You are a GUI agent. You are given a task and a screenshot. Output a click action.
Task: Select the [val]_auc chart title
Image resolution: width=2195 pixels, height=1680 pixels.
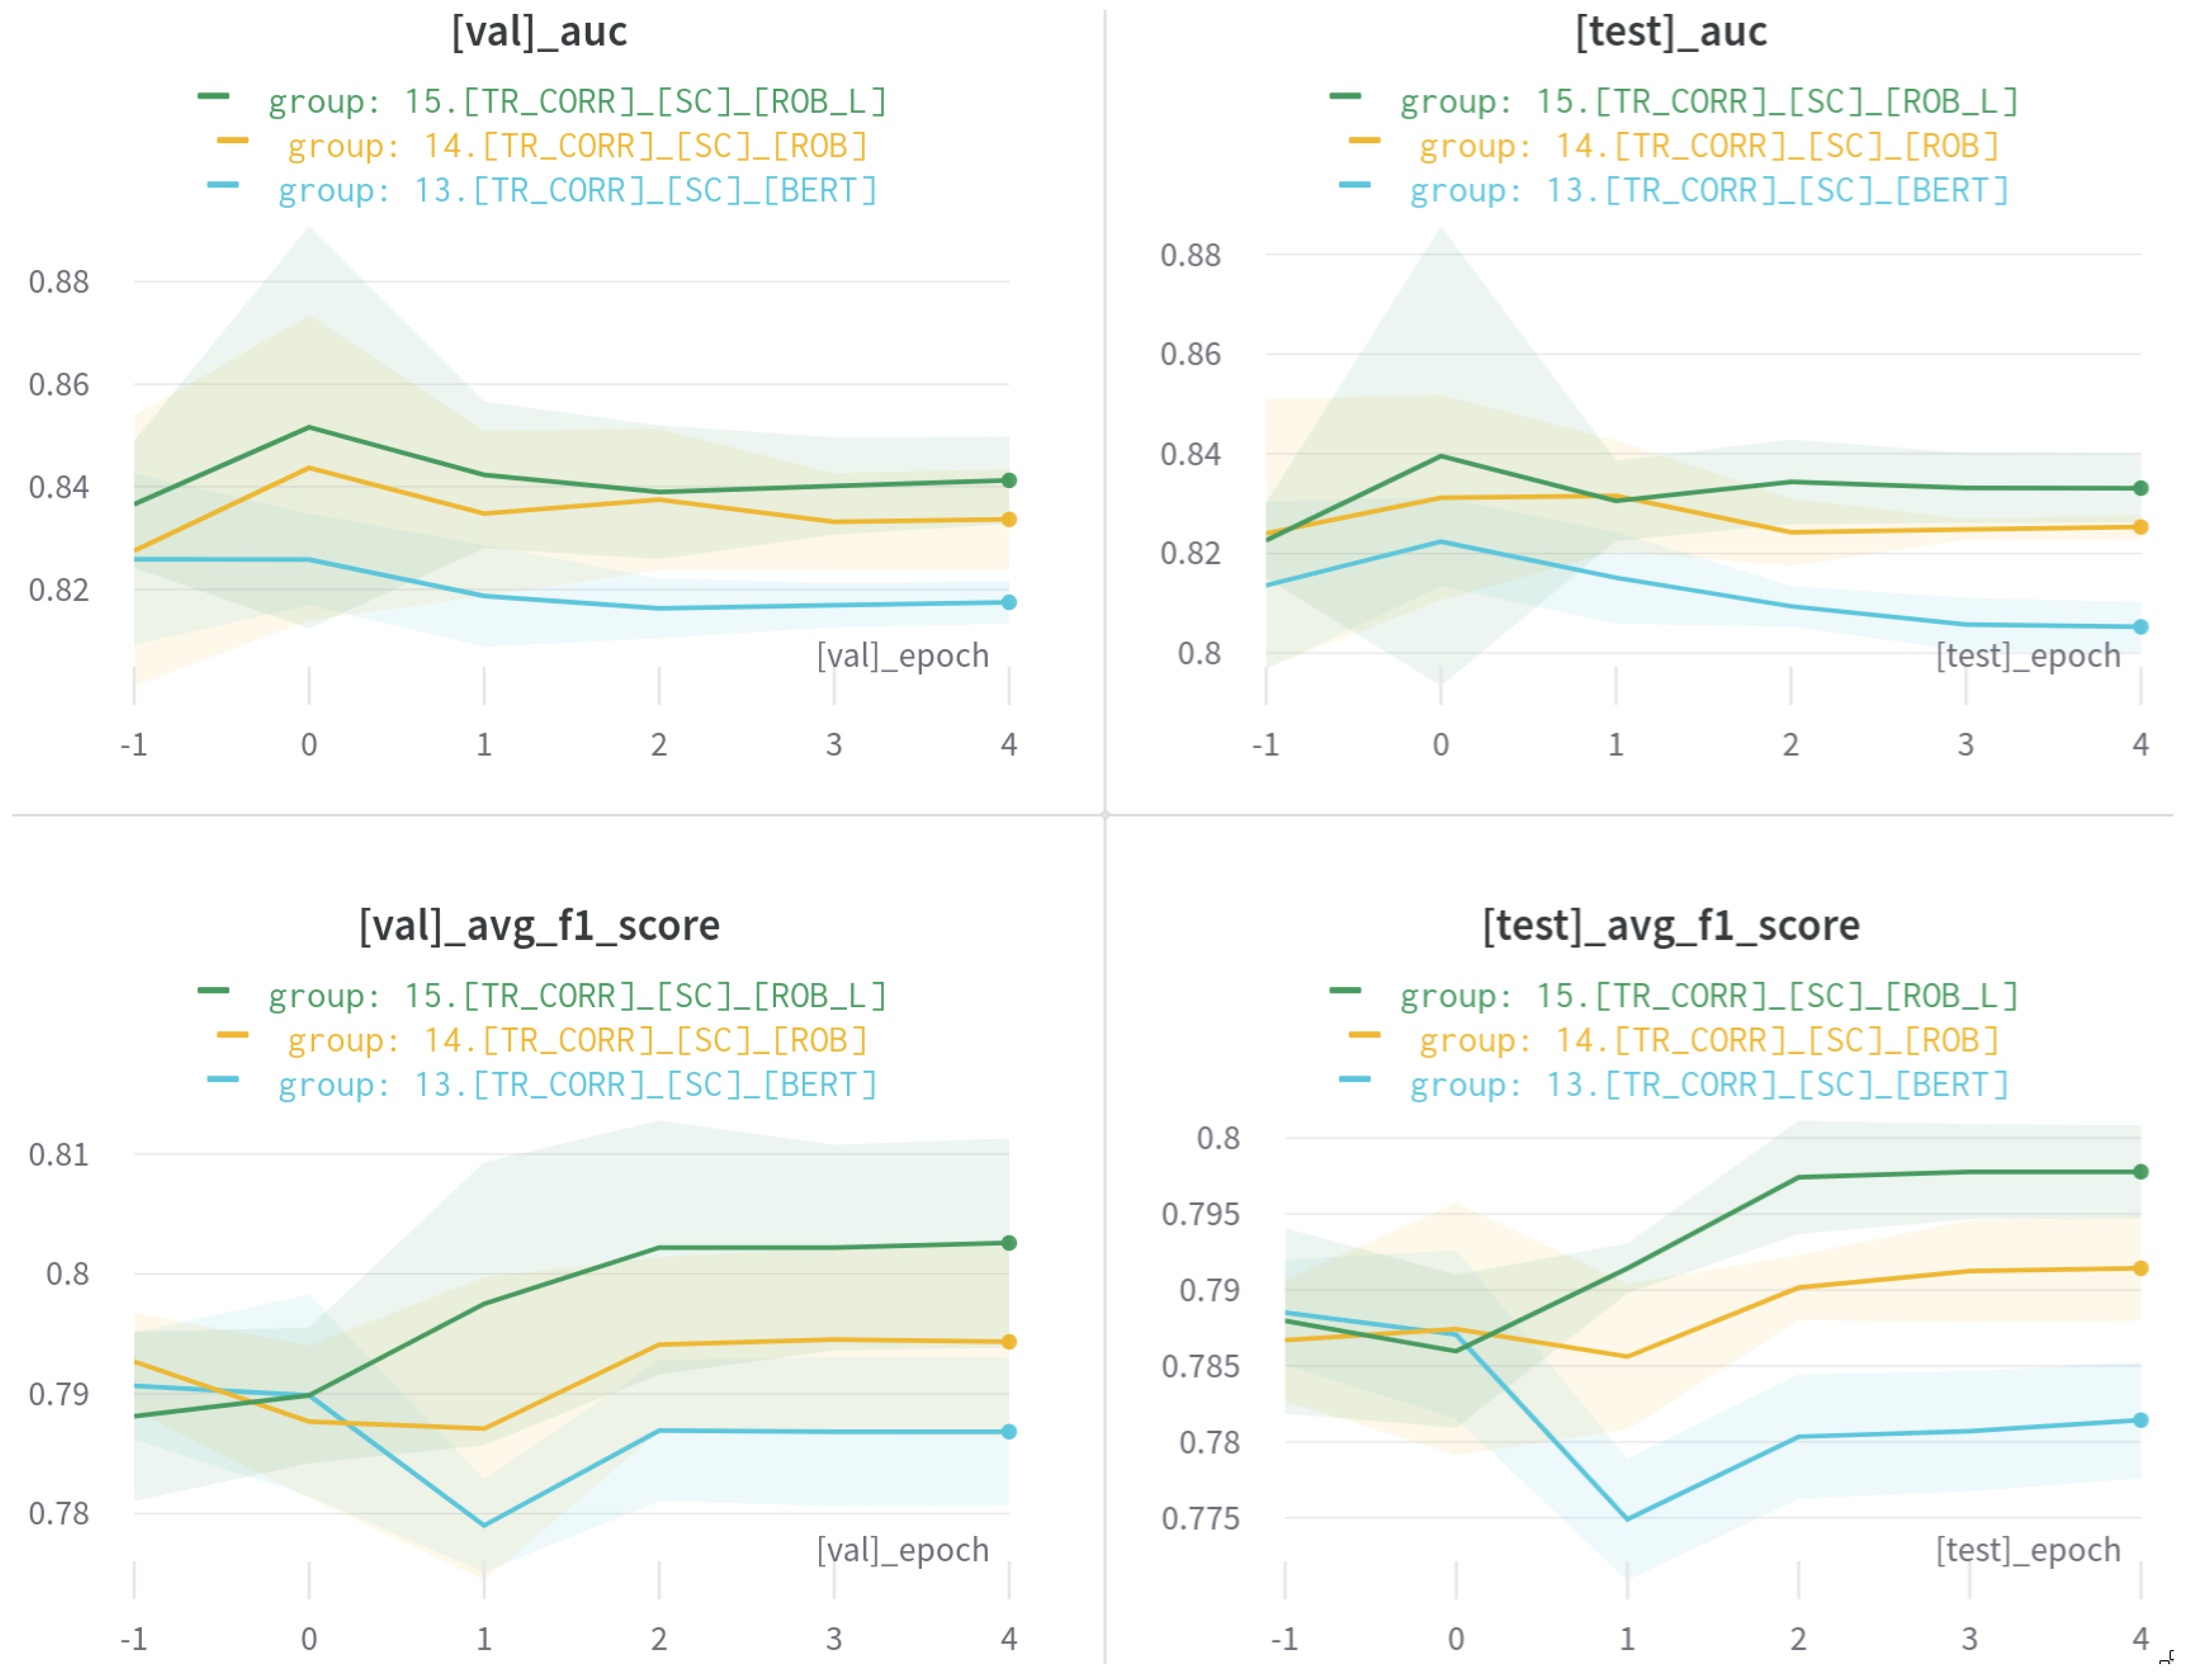(x=539, y=32)
